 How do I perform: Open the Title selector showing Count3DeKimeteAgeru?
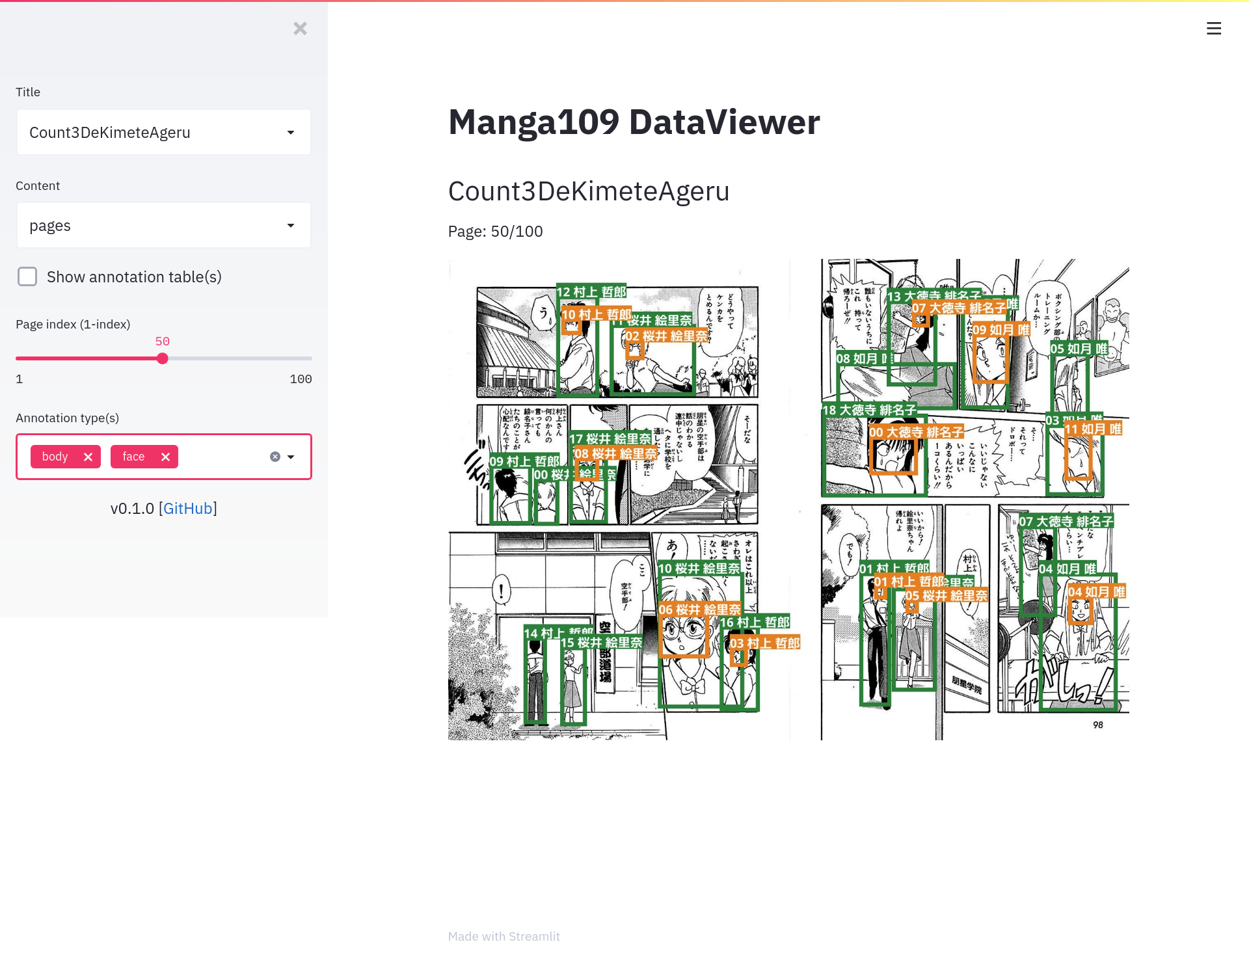click(x=150, y=133)
